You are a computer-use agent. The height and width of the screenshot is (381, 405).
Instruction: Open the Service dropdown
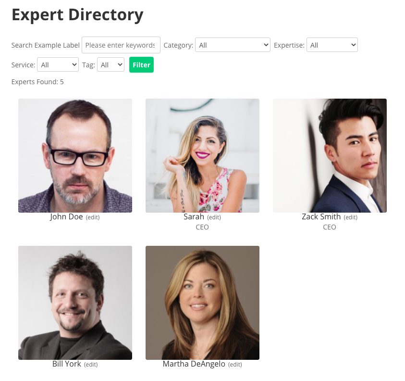[58, 64]
